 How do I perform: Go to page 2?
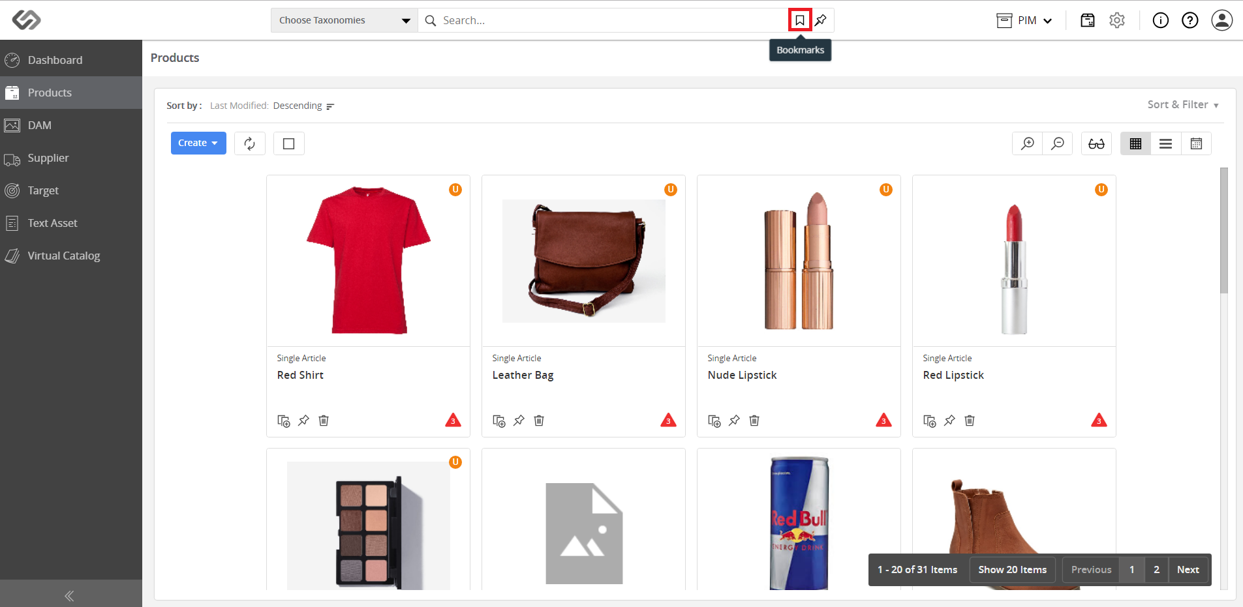[1157, 570]
